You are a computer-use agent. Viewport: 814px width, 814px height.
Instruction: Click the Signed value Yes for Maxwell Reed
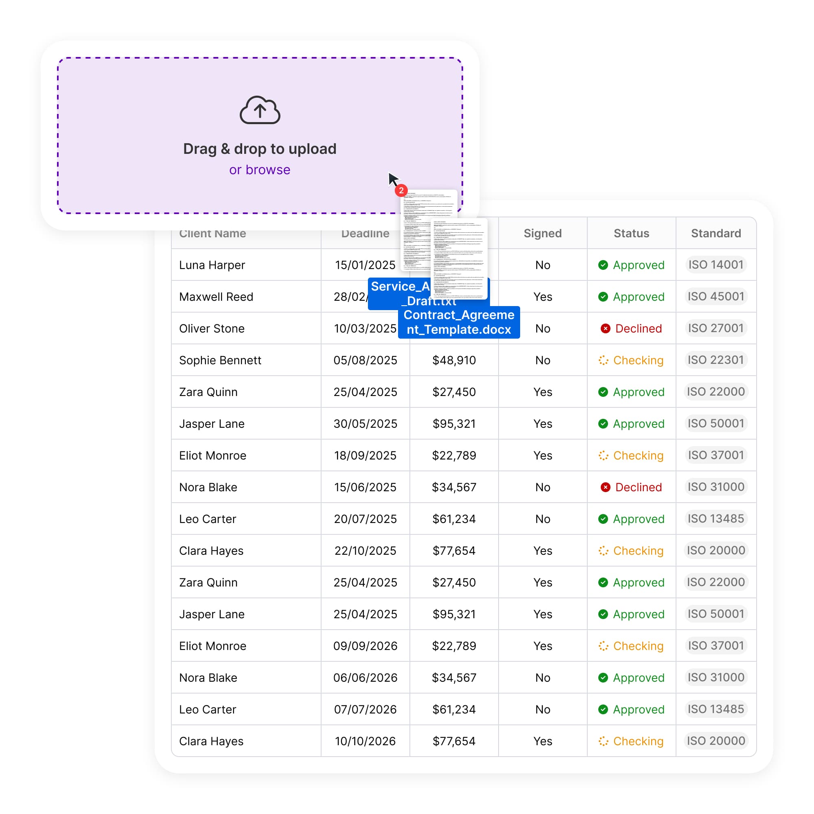click(x=543, y=297)
